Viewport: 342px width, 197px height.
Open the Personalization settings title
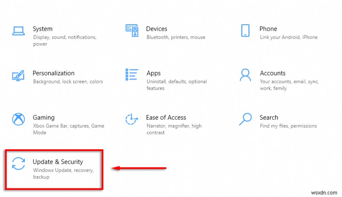point(54,73)
